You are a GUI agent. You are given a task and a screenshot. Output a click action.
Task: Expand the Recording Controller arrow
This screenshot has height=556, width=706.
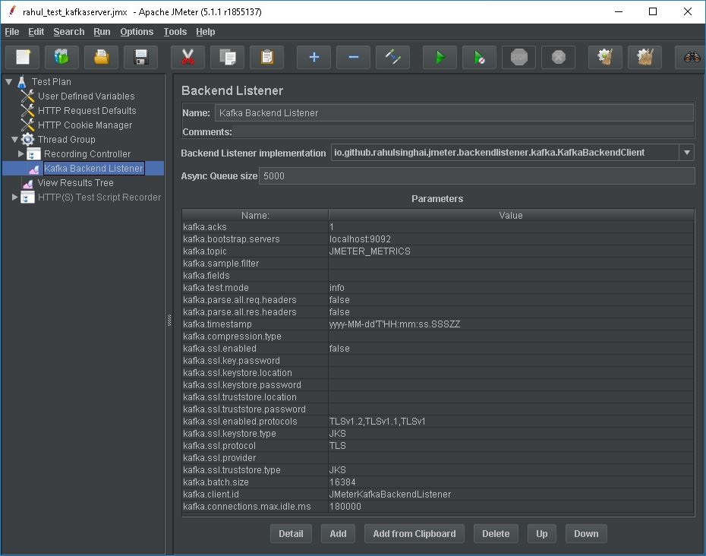[x=20, y=153]
